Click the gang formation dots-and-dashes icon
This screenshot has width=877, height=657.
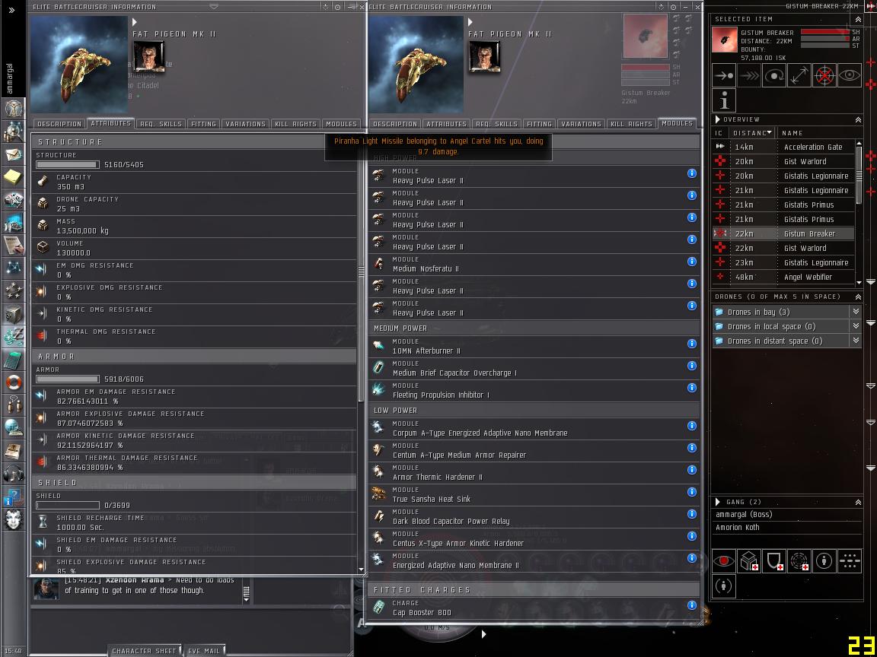849,561
